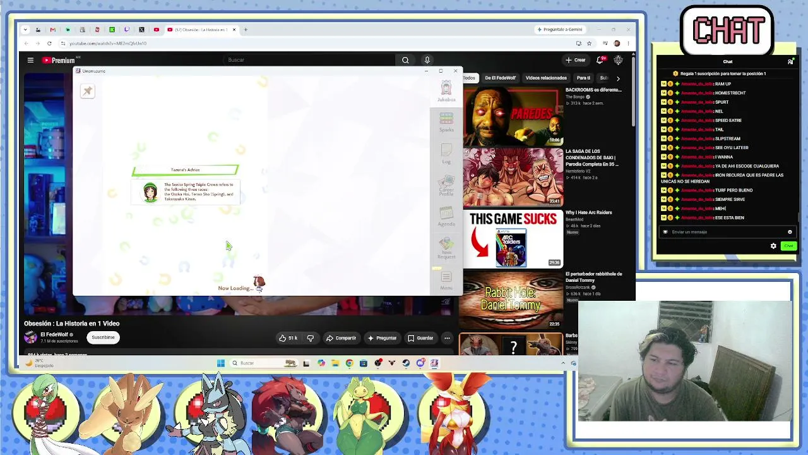Viewport: 808px width, 455px height.
Task: Open the Chrome tab search dropdown
Action: (25, 30)
